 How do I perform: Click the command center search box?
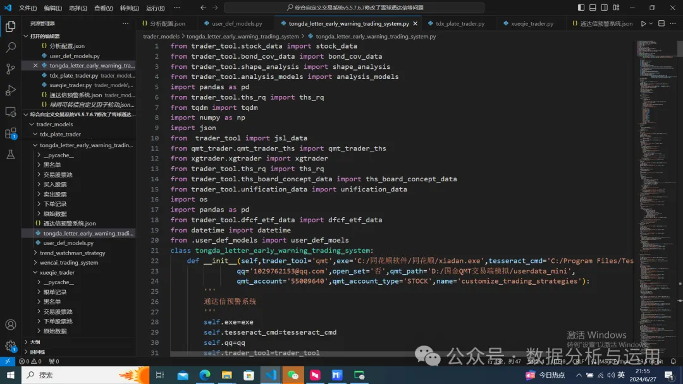[354, 8]
